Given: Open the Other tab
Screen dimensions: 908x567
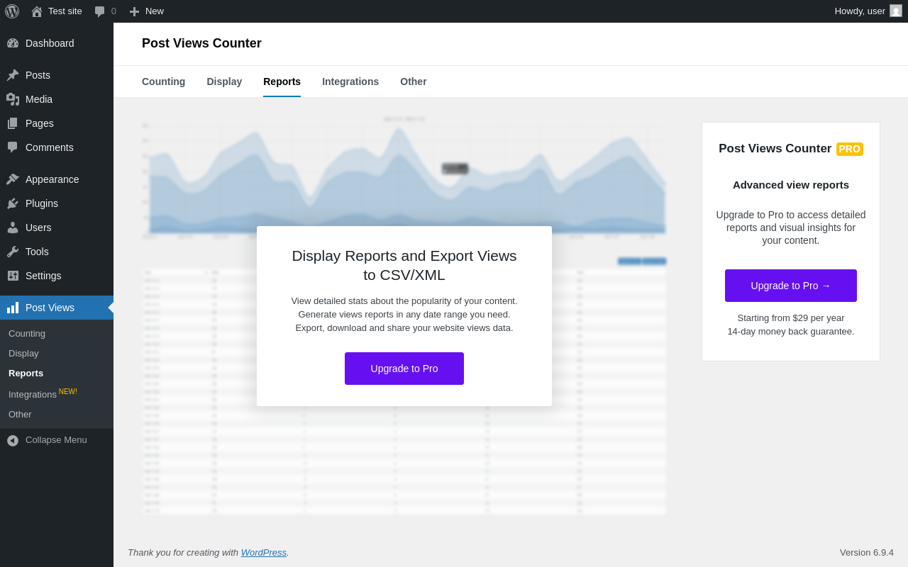Looking at the screenshot, I should (x=414, y=82).
